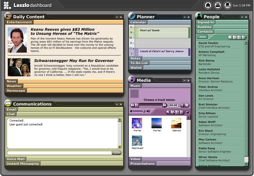Click the Send button in Chat
The width and height of the screenshot is (254, 176).
click(116, 153)
